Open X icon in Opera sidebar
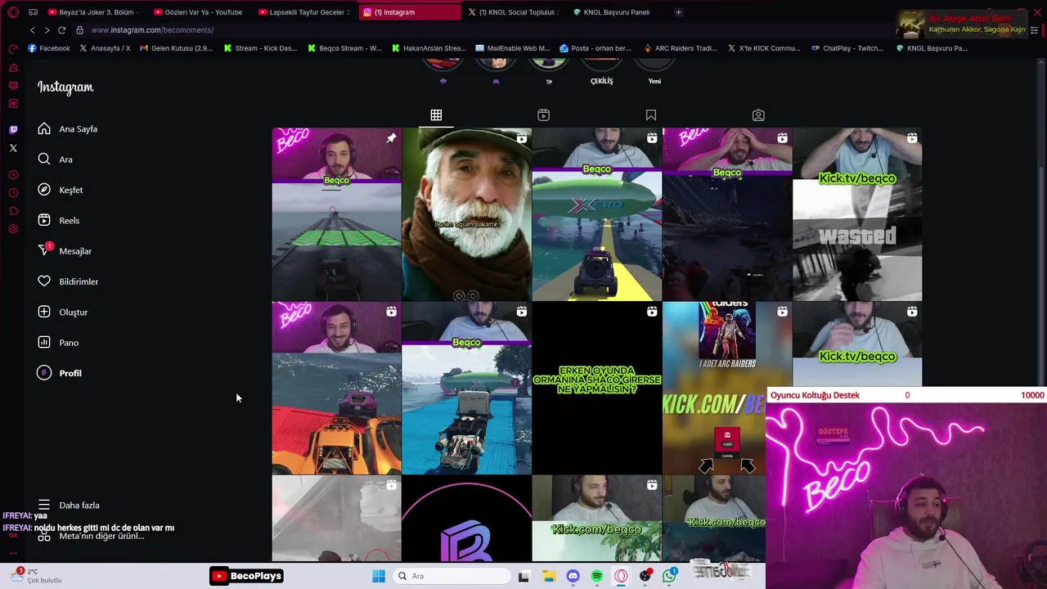Screen dimensions: 1047x589 13,148
